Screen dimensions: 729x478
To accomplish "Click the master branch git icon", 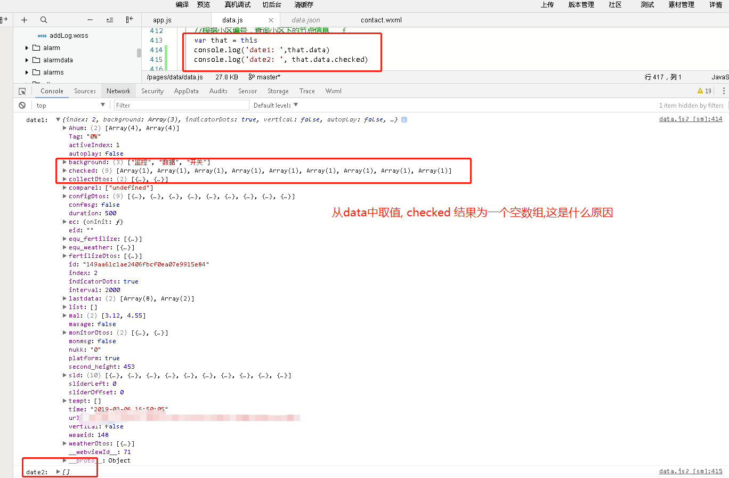I will click(x=252, y=77).
